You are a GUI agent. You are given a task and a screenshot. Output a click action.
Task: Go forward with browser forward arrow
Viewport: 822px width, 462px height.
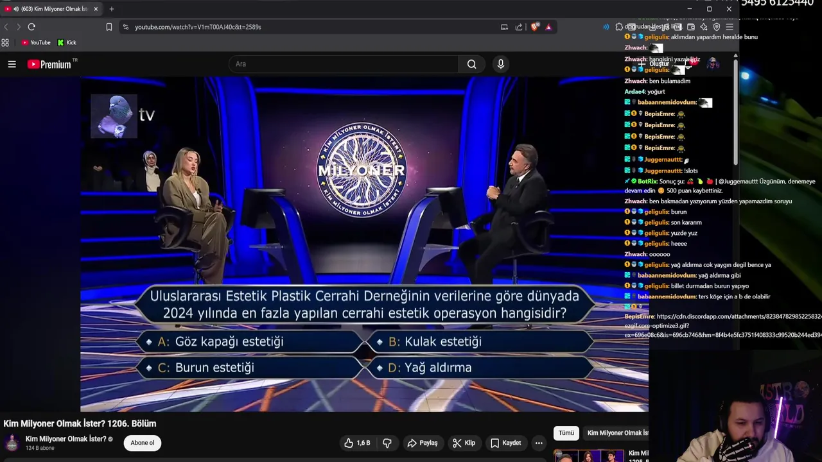[x=18, y=27]
